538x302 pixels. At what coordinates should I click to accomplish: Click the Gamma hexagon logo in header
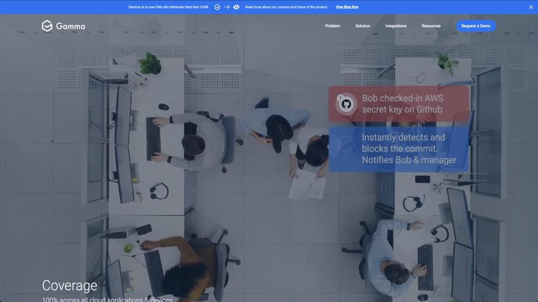point(47,26)
